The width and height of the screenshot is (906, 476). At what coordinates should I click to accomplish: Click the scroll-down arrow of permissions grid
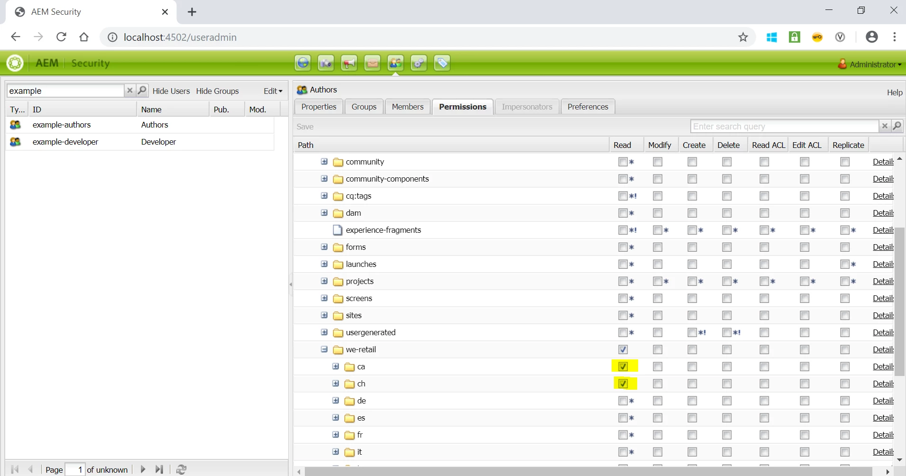(899, 460)
